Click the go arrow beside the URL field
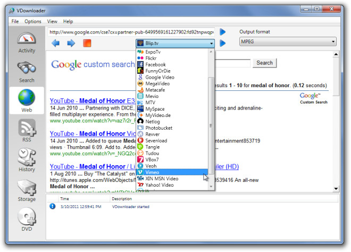This screenshot has width=351, height=252. click(222, 32)
